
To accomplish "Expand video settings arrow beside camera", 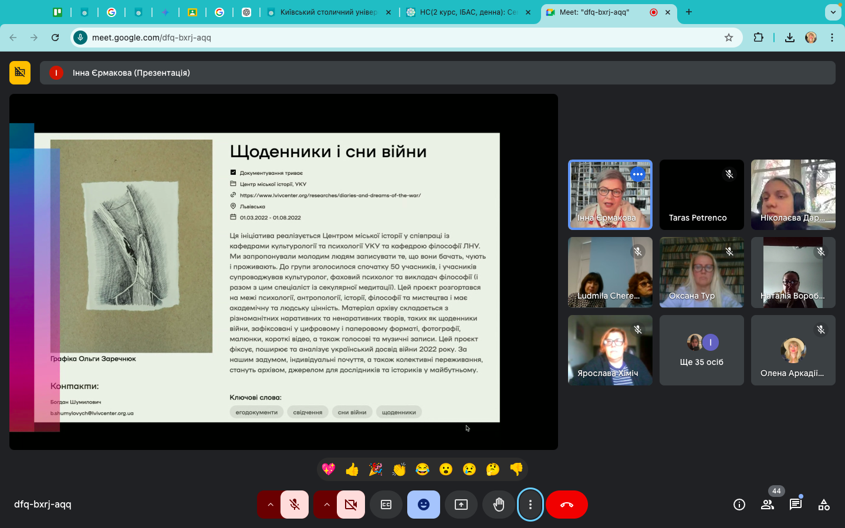I will pyautogui.click(x=326, y=505).
